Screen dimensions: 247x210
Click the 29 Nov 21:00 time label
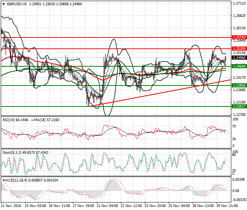pos(227,206)
